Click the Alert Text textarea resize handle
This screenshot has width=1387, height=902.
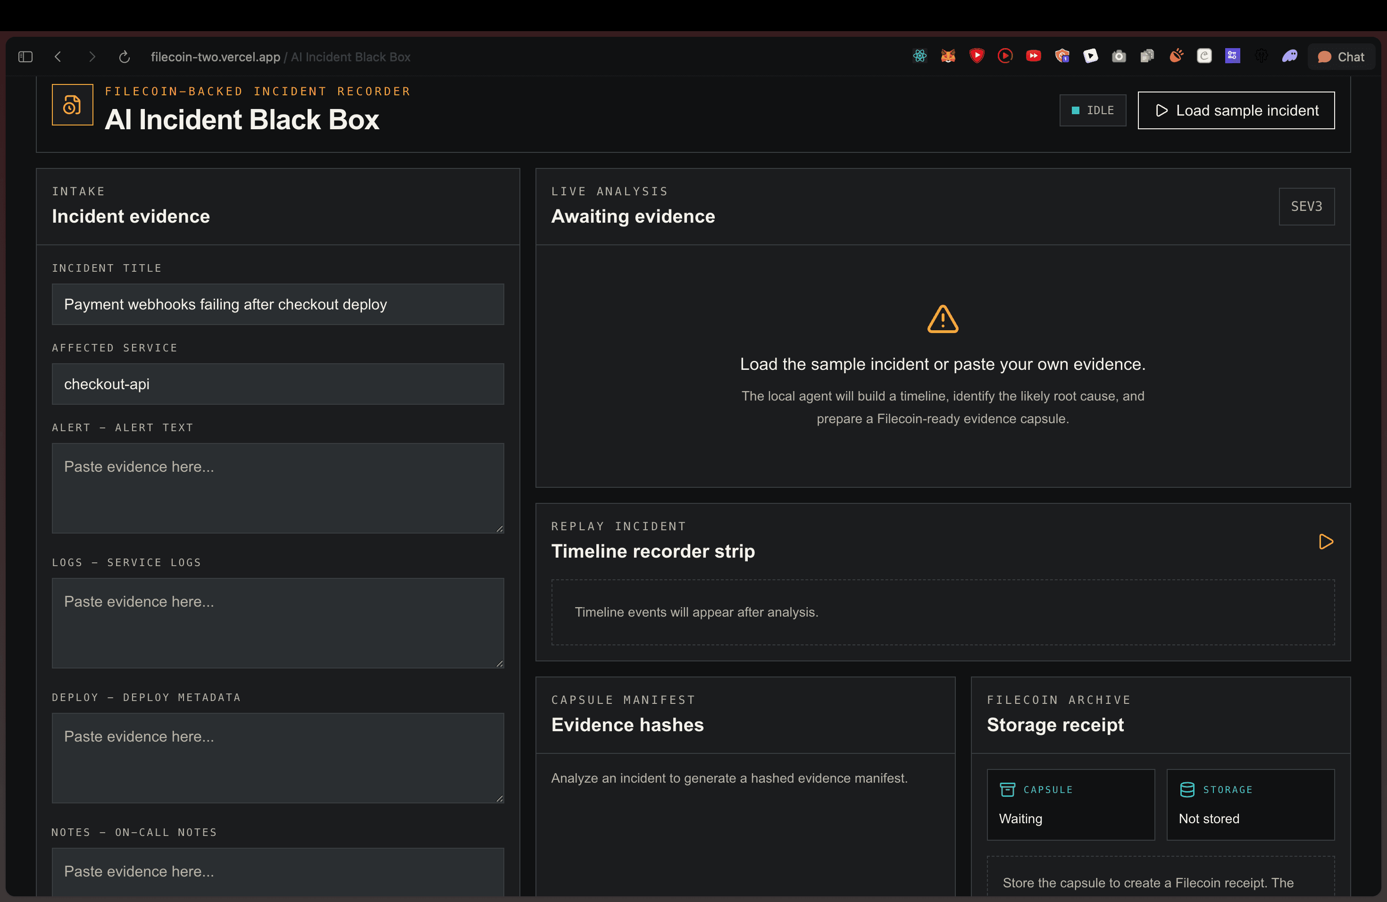500,528
